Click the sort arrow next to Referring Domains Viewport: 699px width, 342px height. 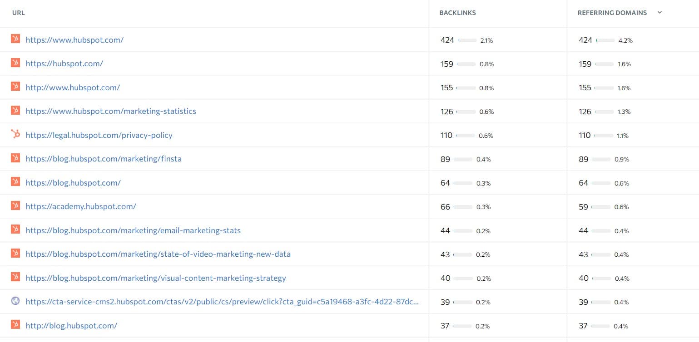pos(659,13)
